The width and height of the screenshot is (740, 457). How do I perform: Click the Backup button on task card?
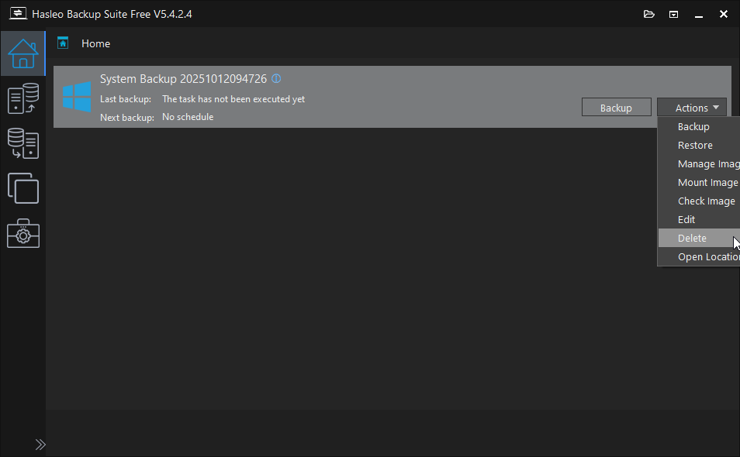point(617,108)
